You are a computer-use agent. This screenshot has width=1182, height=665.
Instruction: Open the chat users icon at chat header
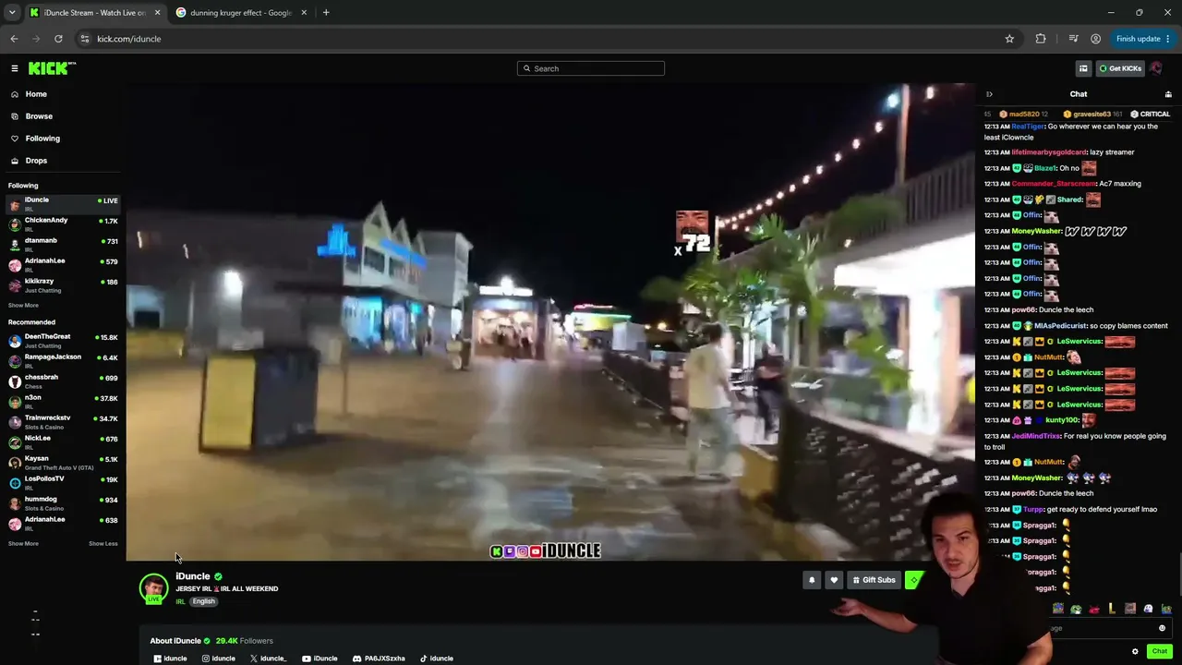coord(1168,94)
